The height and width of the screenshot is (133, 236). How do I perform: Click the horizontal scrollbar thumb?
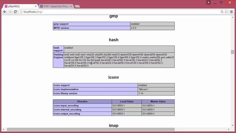pyautogui.click(x=91, y=129)
